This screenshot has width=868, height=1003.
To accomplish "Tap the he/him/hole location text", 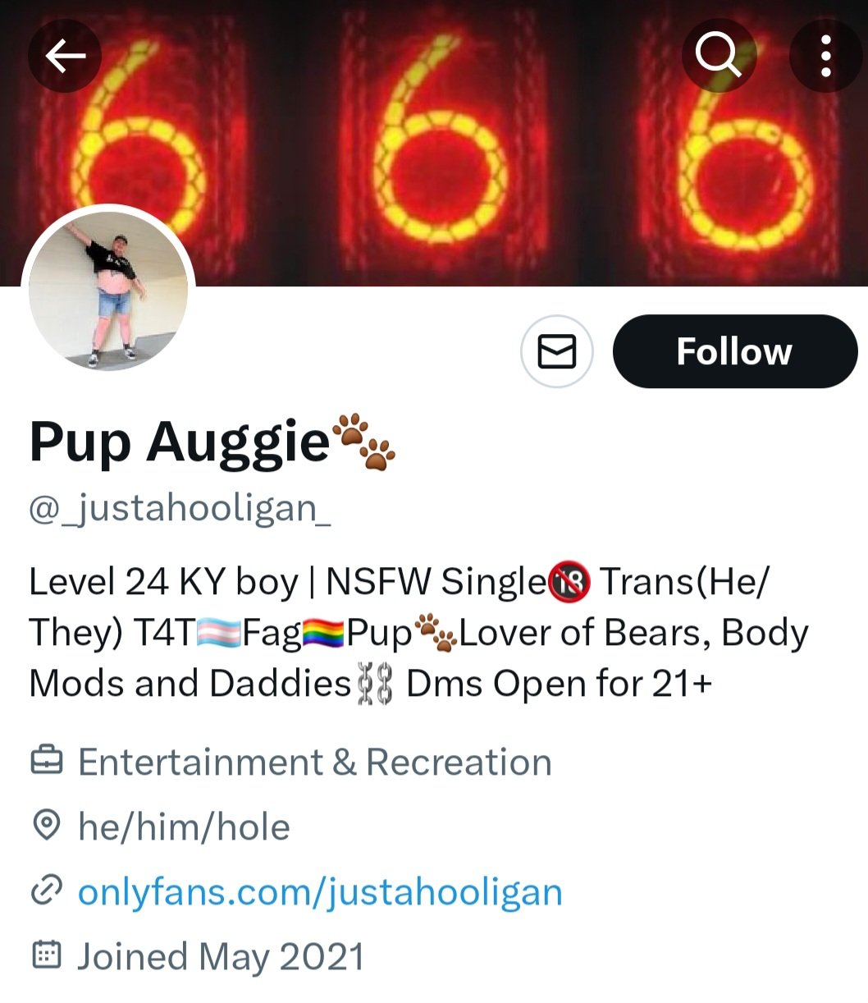I will [x=184, y=827].
